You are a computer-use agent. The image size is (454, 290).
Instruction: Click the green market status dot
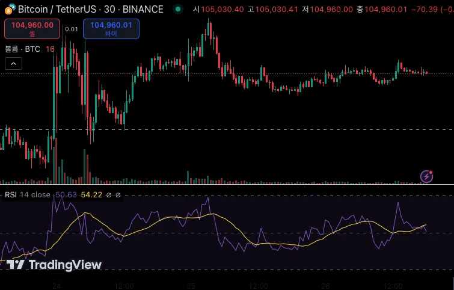click(178, 9)
